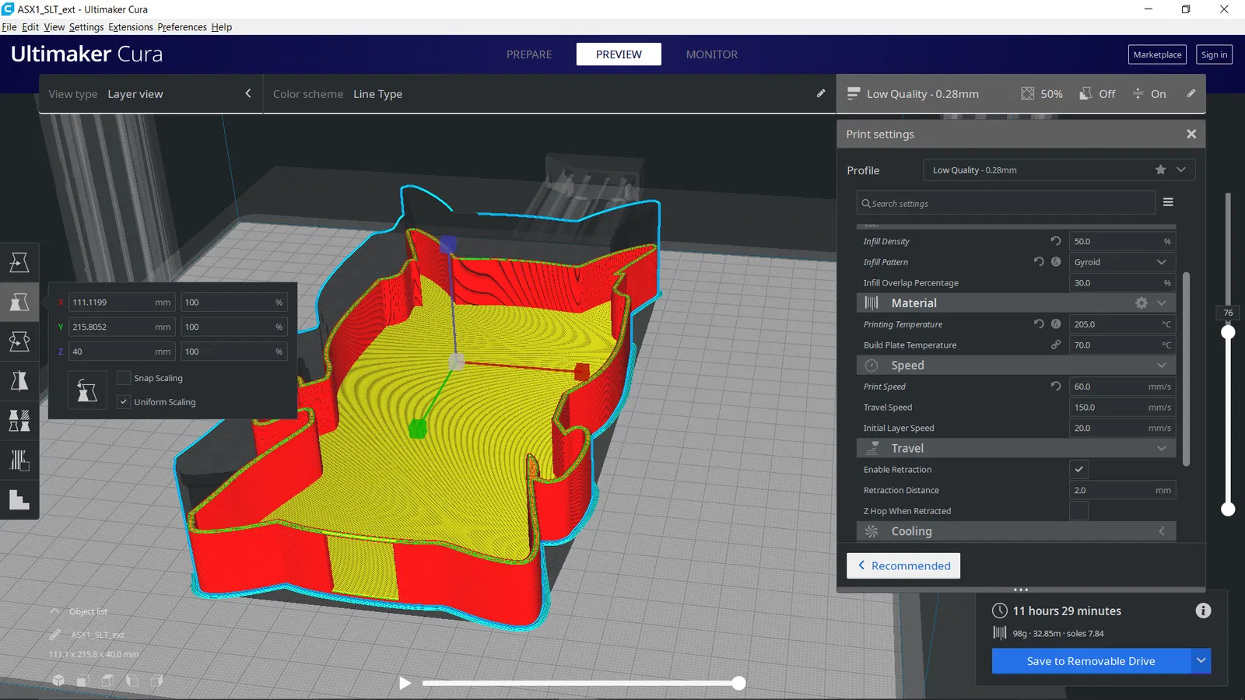Open the print settings hamburger menu

1168,202
